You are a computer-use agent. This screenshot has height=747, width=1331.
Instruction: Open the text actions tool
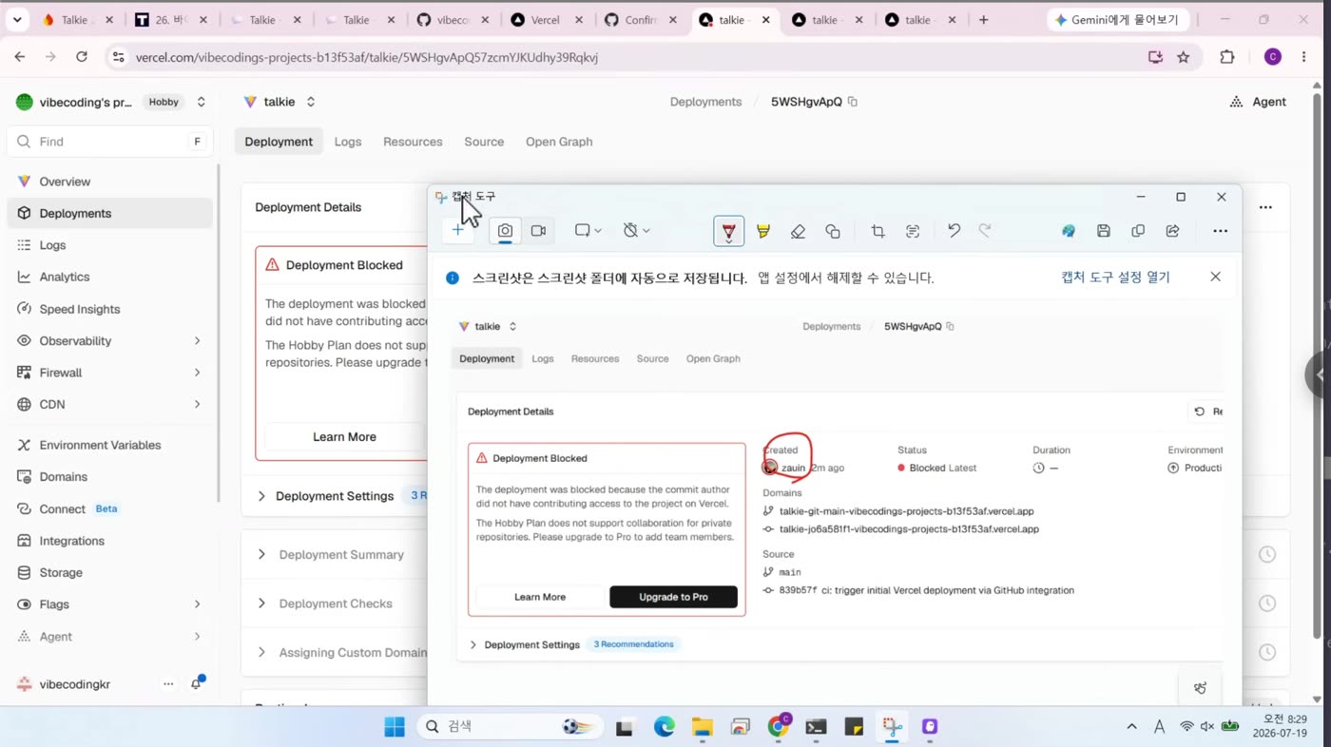point(913,231)
